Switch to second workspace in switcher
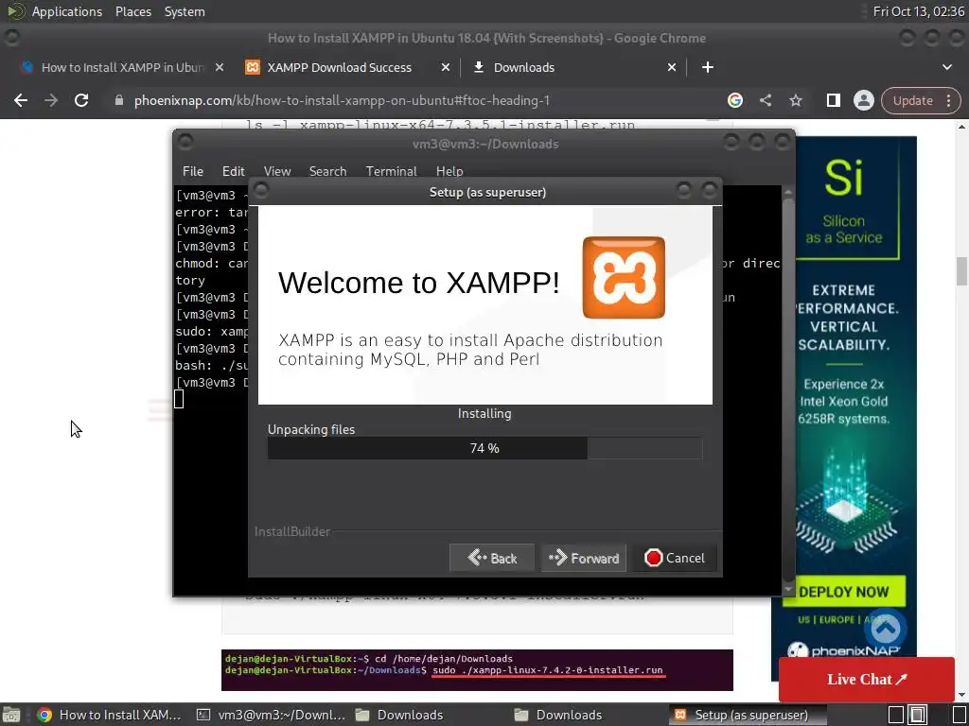 (918, 715)
